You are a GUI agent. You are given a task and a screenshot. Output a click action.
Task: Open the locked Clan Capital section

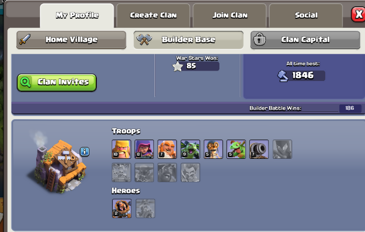pyautogui.click(x=305, y=40)
